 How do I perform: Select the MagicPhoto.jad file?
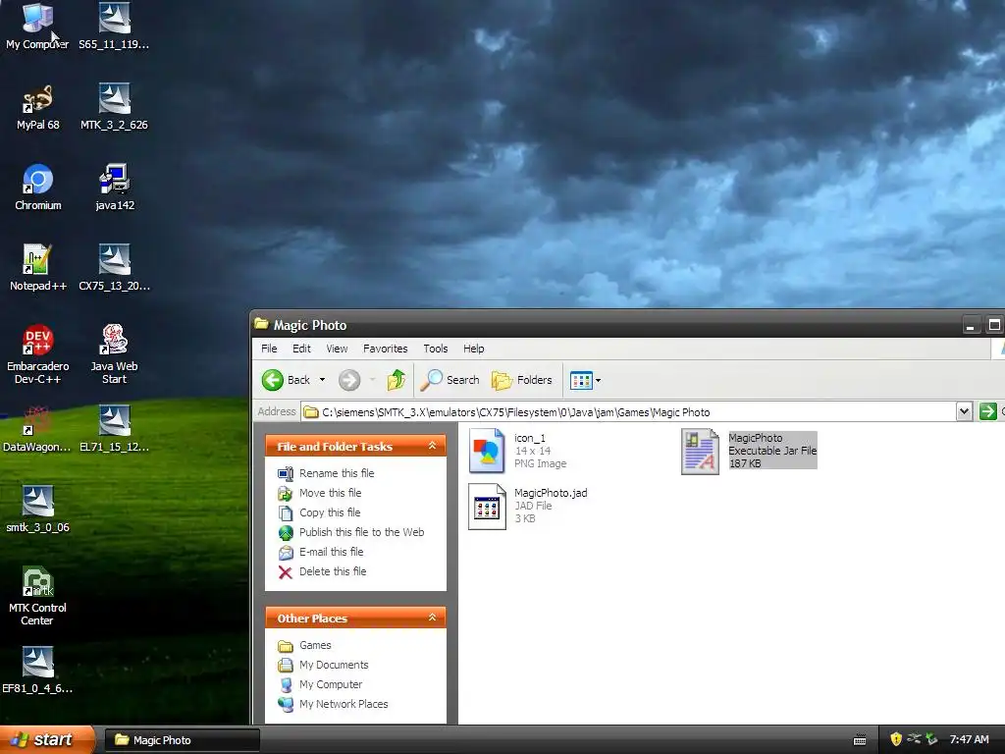click(x=528, y=506)
